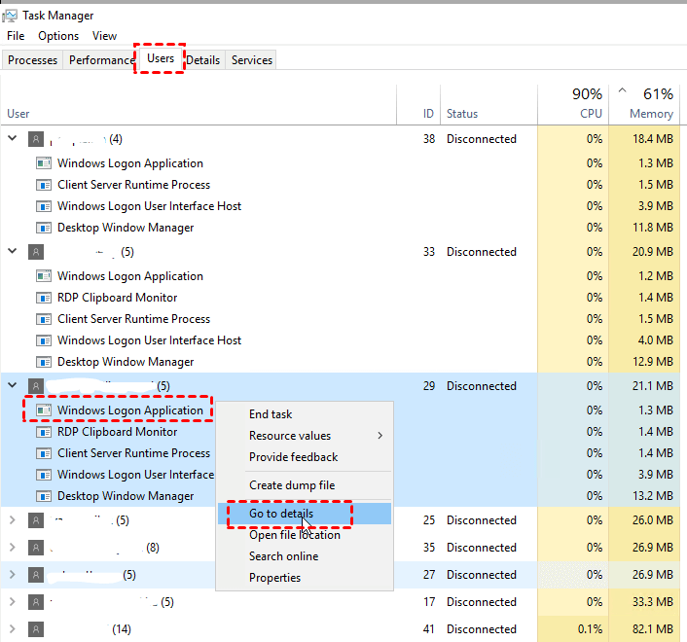Screen dimensions: 687x642
Task: Switch to the Performance tab
Action: point(101,60)
